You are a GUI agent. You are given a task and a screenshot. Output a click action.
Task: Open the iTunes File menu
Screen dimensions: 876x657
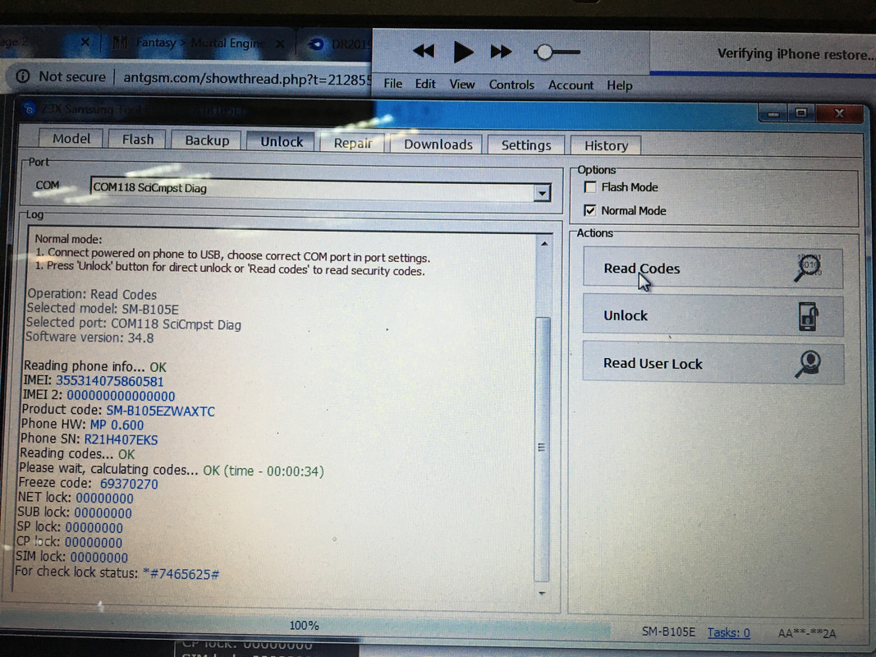click(392, 83)
